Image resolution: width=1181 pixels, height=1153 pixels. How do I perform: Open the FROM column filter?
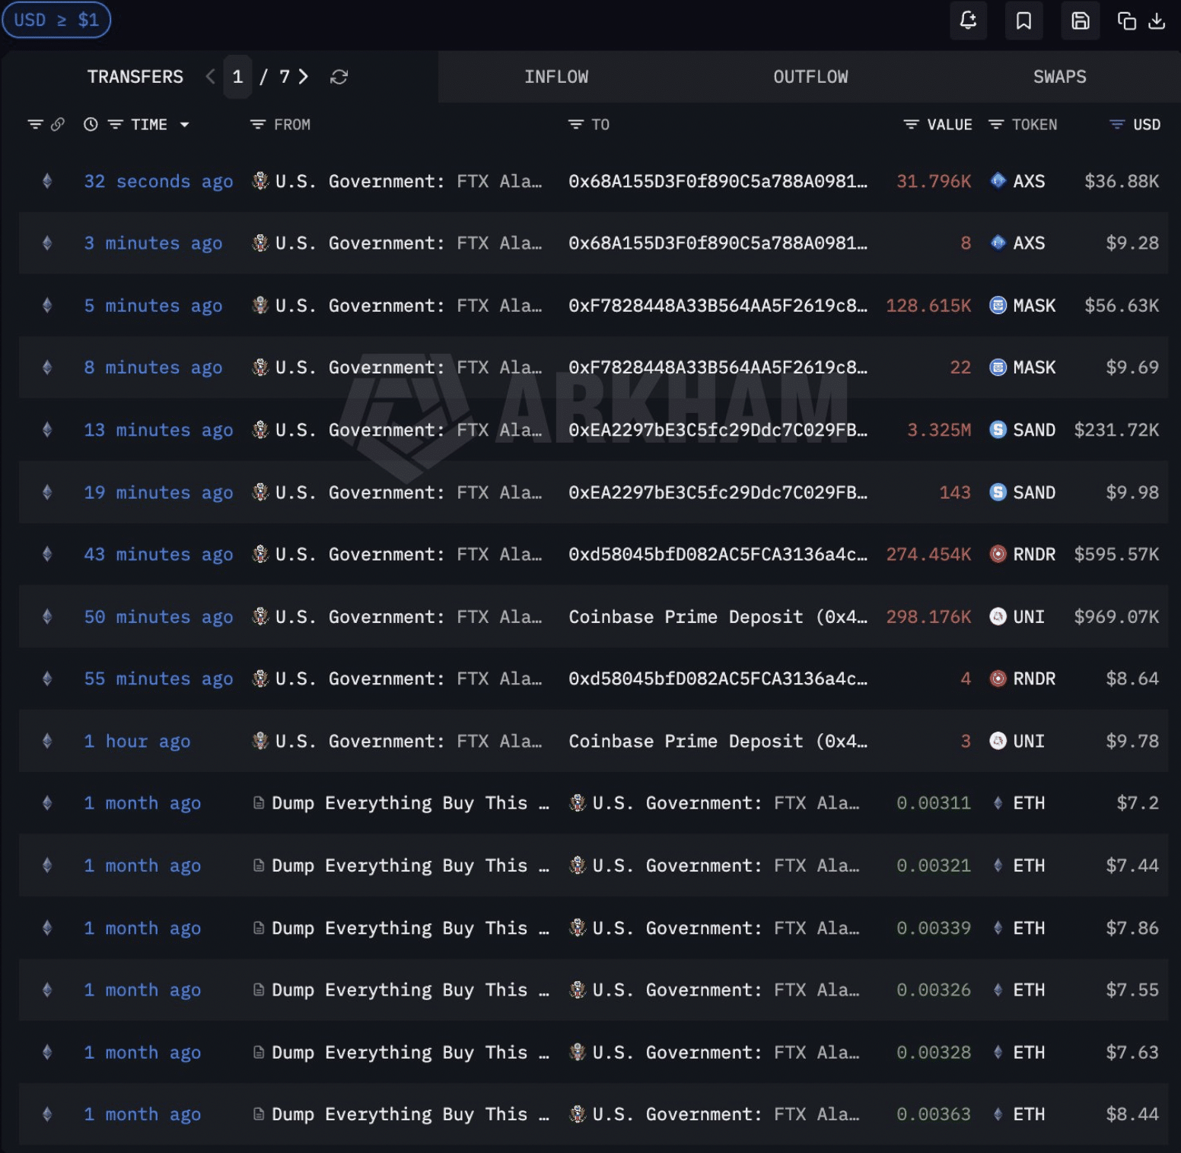pos(258,124)
